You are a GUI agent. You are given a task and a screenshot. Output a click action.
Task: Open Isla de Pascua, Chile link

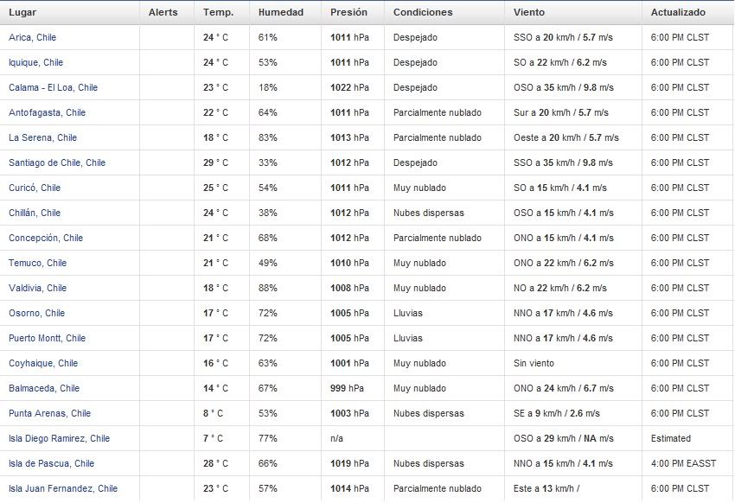pyautogui.click(x=51, y=463)
